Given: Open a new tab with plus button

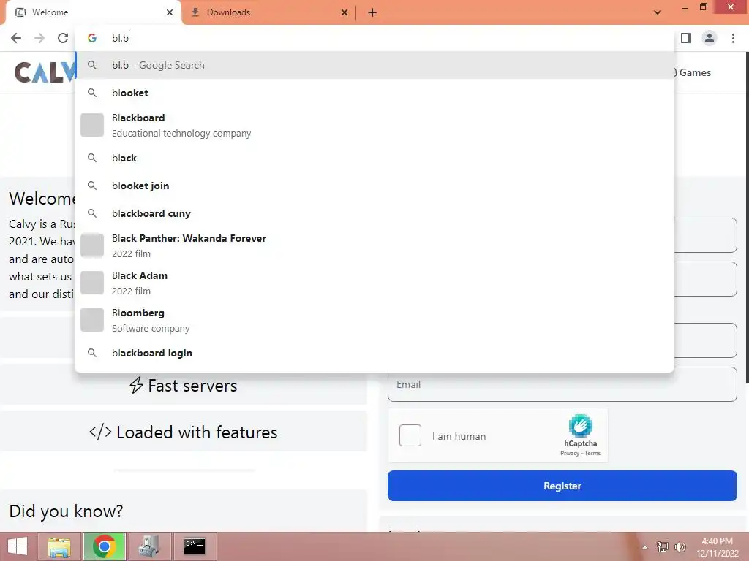Looking at the screenshot, I should [x=372, y=12].
